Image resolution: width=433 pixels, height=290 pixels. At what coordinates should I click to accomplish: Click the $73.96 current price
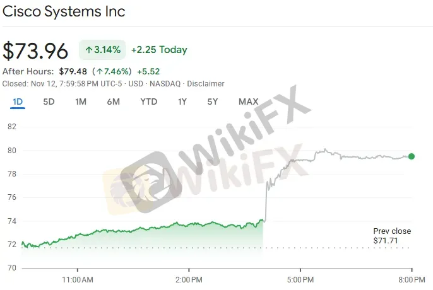[35, 50]
